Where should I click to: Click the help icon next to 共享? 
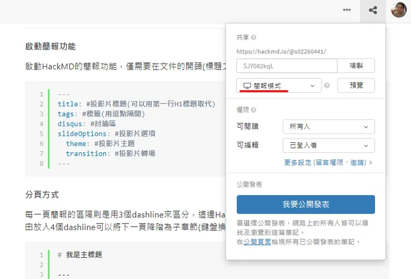[x=253, y=37]
